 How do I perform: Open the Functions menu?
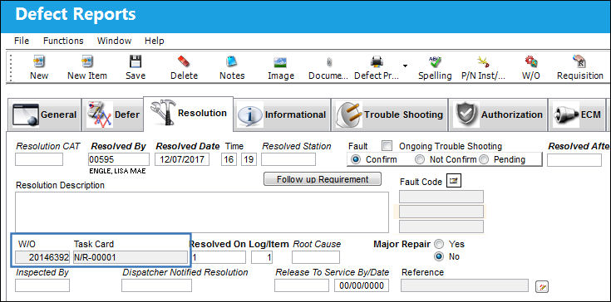(63, 41)
